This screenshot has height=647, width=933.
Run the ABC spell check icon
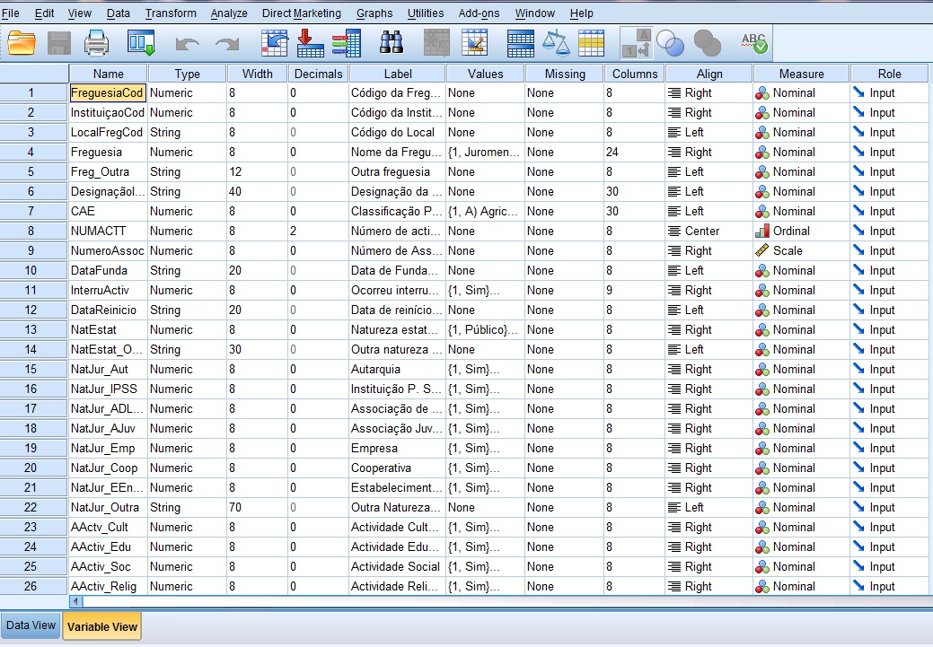[x=754, y=43]
